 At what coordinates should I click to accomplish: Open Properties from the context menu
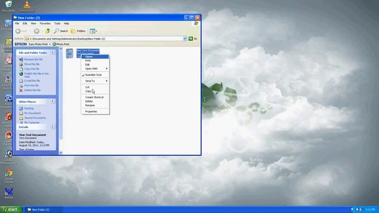click(95, 112)
